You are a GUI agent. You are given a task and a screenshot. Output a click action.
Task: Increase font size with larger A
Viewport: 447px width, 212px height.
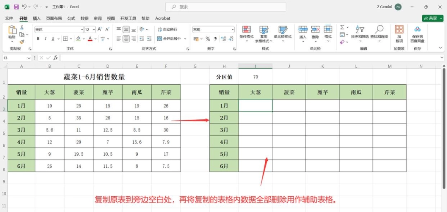point(99,29)
